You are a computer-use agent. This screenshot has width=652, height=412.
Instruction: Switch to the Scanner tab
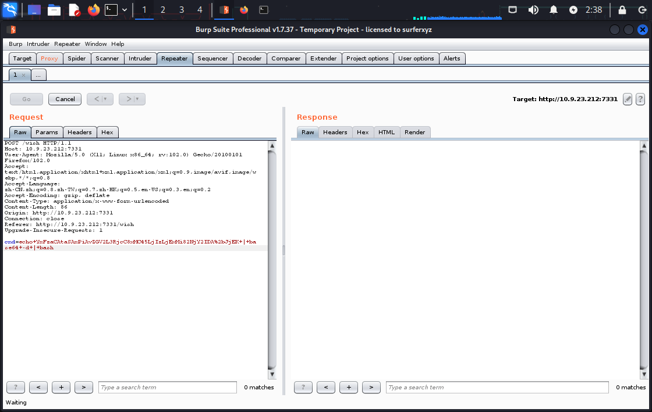[x=107, y=59]
